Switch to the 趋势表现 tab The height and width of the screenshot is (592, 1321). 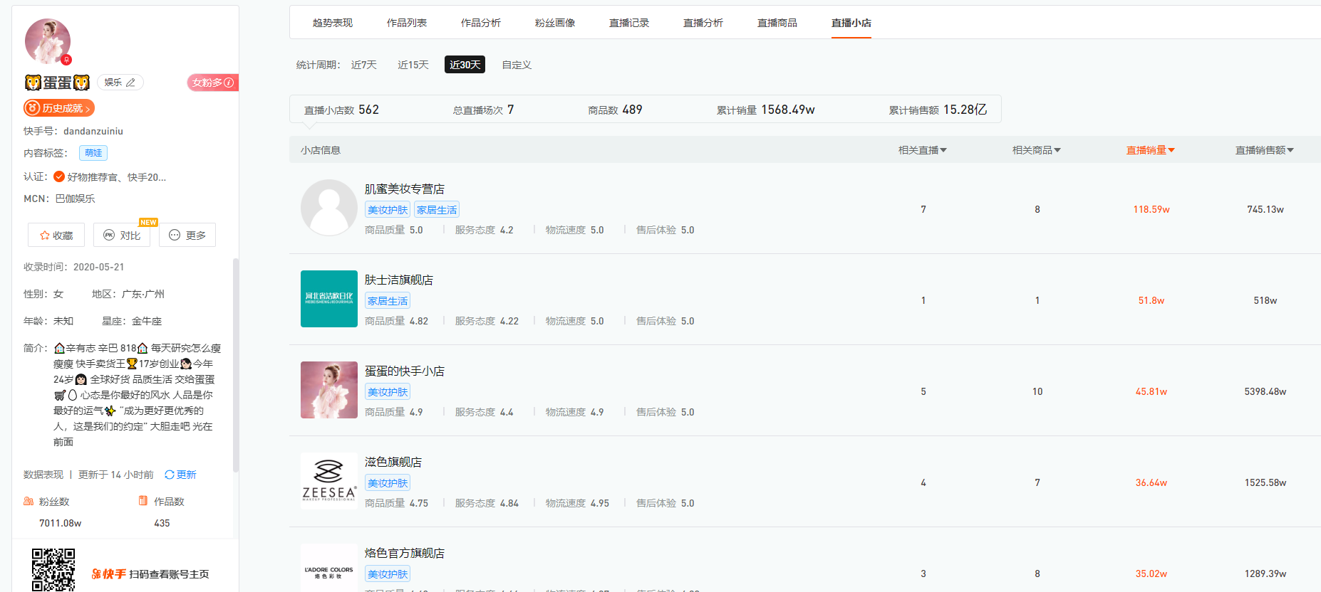coord(333,23)
